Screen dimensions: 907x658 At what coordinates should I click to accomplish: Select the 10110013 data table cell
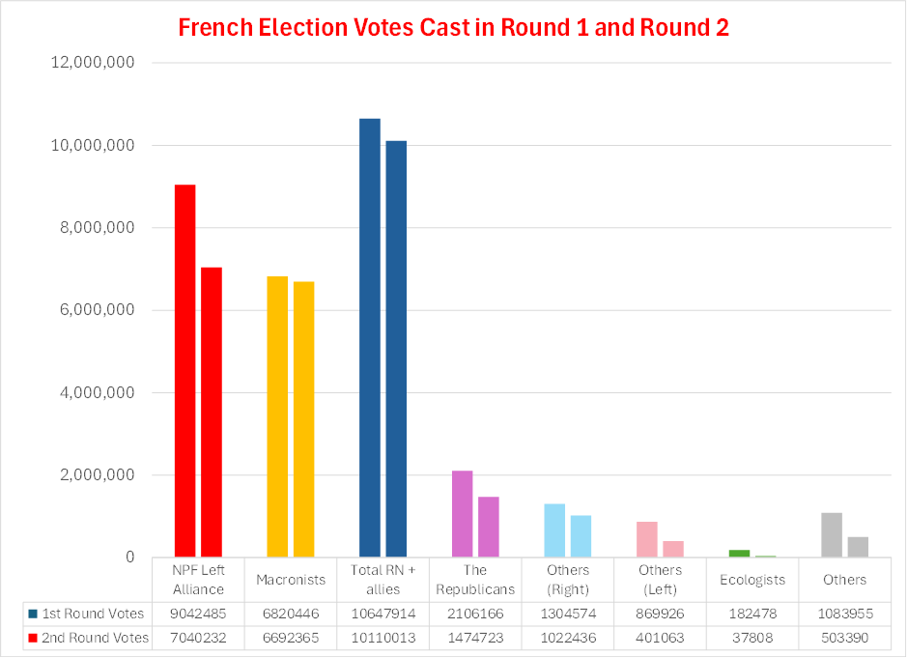point(383,638)
